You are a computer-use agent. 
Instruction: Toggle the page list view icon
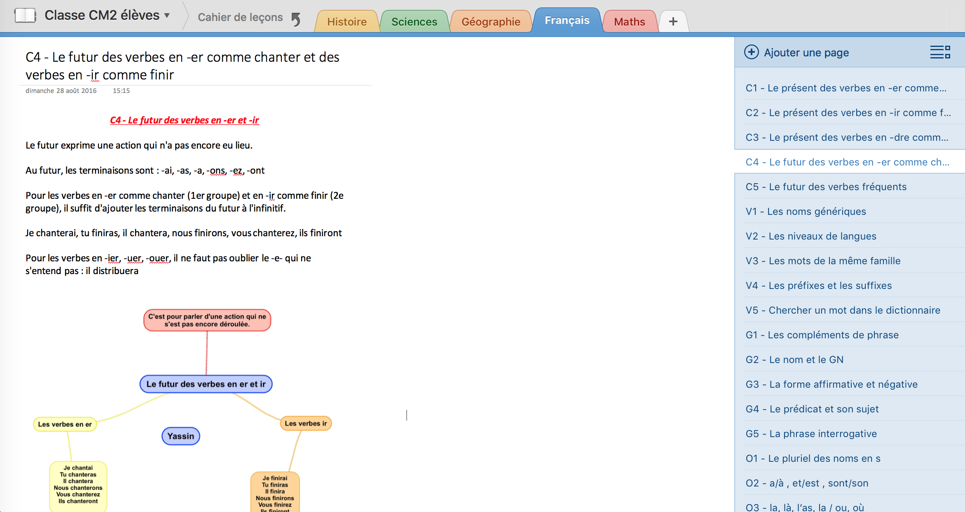[940, 52]
